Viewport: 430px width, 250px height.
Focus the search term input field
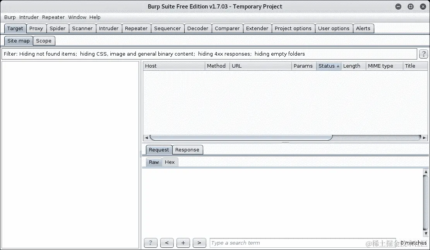pos(303,243)
